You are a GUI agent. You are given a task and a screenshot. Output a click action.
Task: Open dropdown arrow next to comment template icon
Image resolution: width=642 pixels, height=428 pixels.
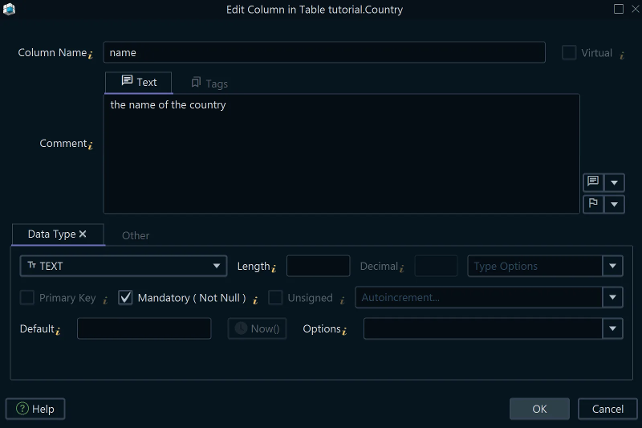[x=614, y=182]
